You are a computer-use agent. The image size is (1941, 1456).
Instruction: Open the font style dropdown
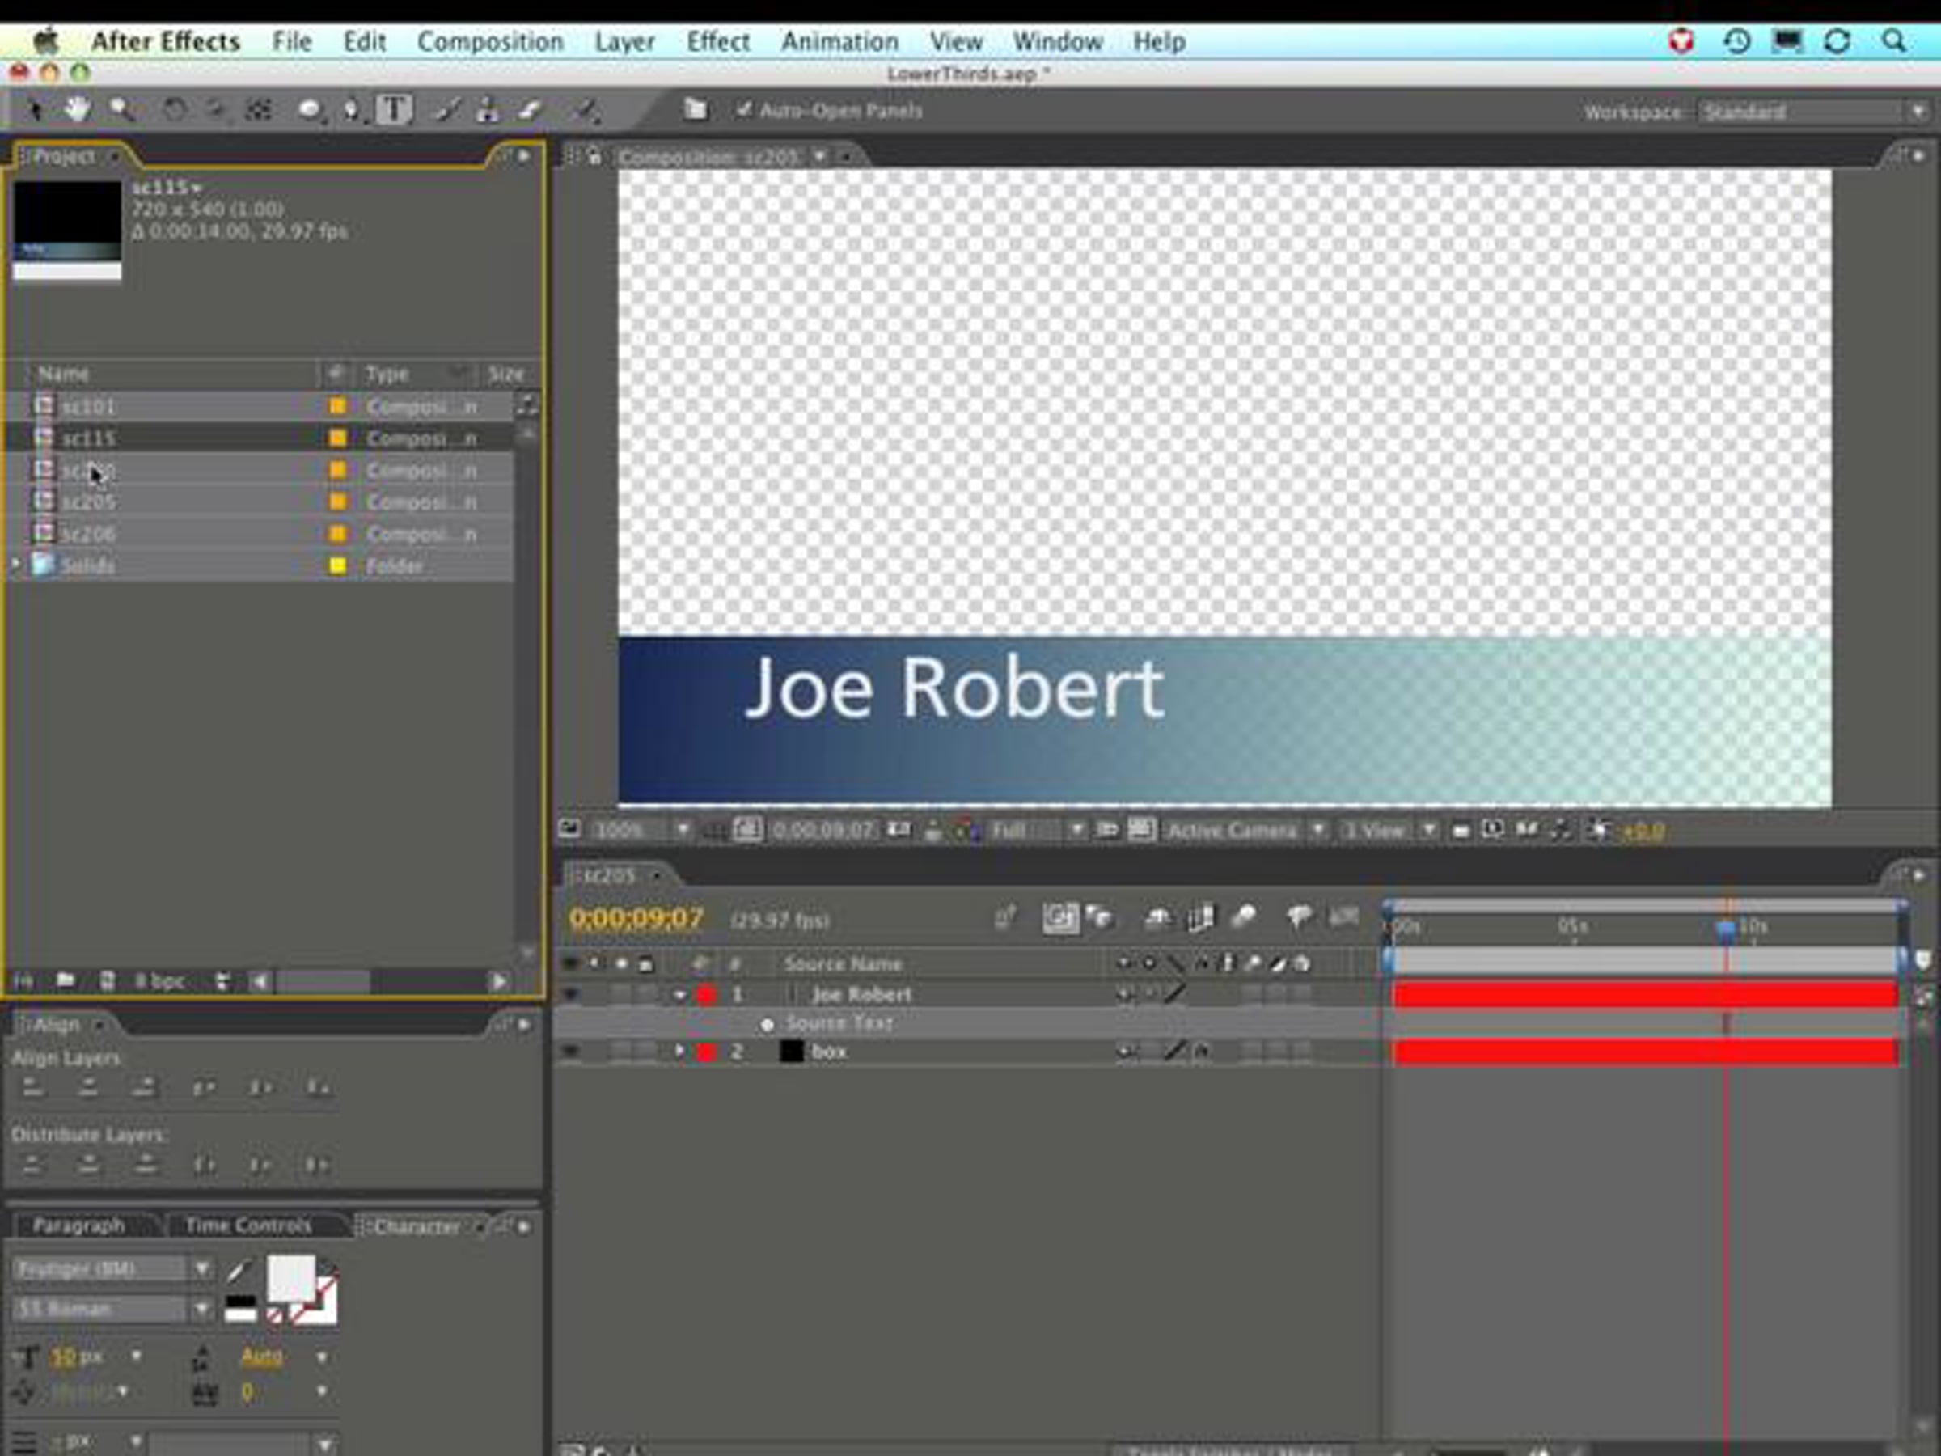click(x=113, y=1310)
